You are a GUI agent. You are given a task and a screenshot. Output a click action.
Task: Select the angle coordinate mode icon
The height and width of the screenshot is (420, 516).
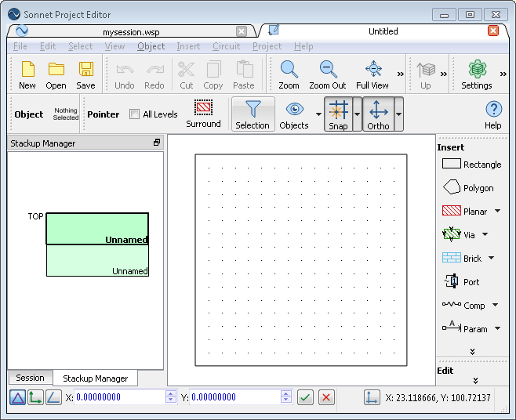(53, 397)
